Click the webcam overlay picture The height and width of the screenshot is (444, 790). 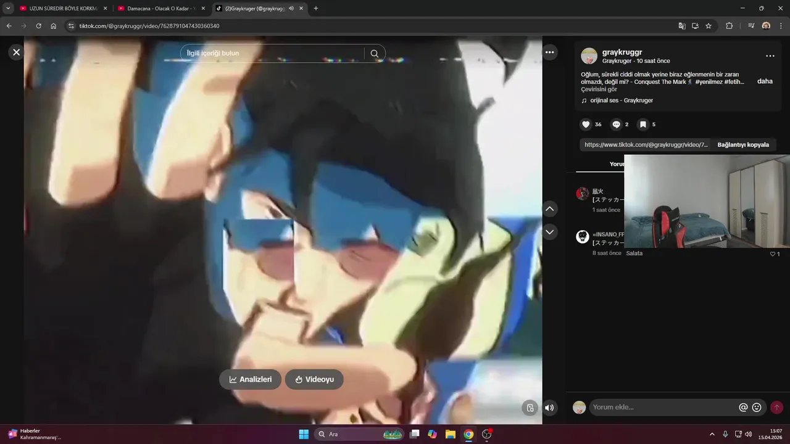[x=707, y=201]
